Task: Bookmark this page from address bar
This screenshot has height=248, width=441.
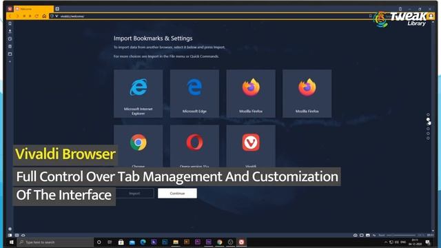Action: (371, 16)
